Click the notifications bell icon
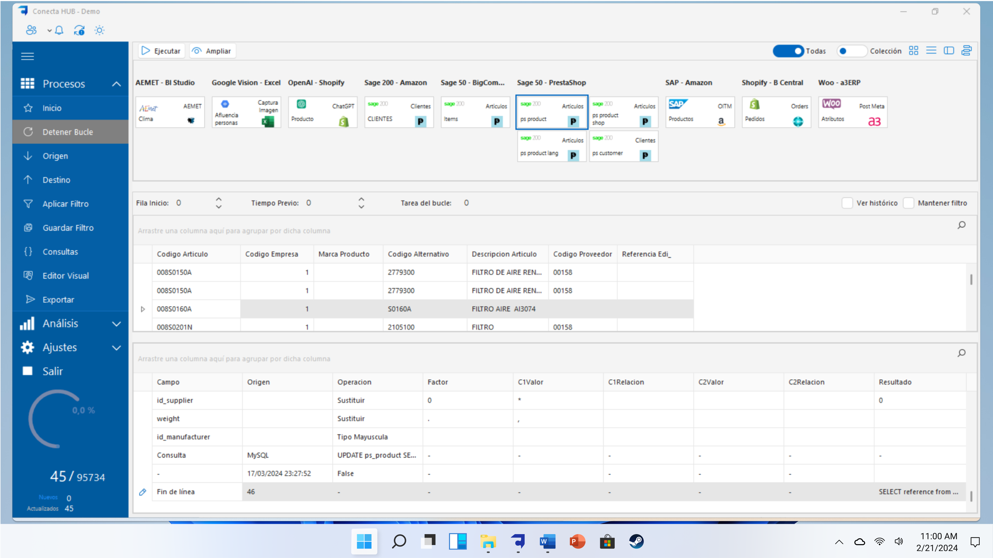The width and height of the screenshot is (993, 558). (x=59, y=30)
